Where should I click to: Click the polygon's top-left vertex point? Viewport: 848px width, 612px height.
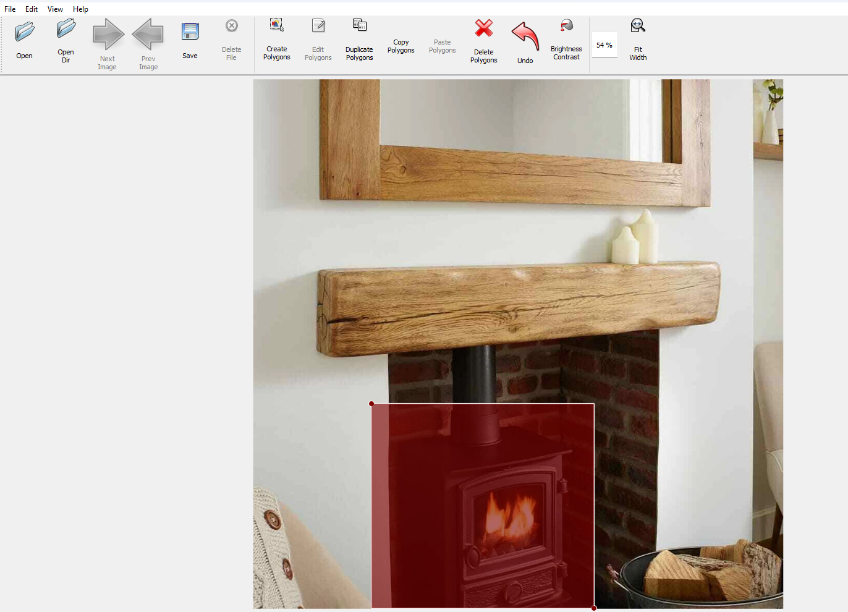[x=371, y=404]
